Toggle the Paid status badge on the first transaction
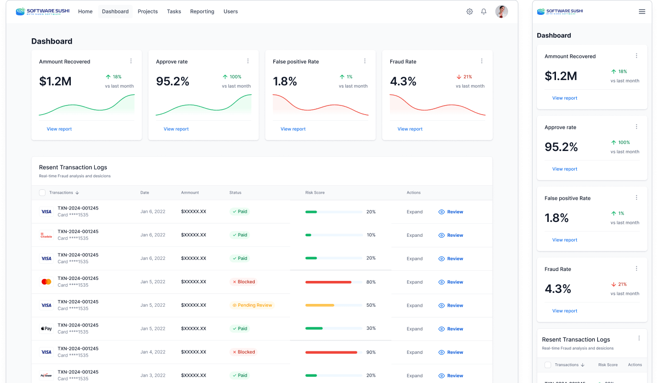Viewport: 658px width, 383px height. point(239,211)
